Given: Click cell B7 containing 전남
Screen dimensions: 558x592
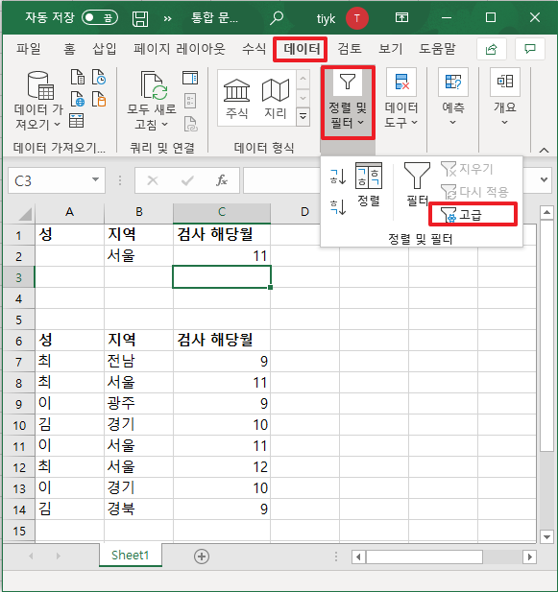Looking at the screenshot, I should 138,362.
